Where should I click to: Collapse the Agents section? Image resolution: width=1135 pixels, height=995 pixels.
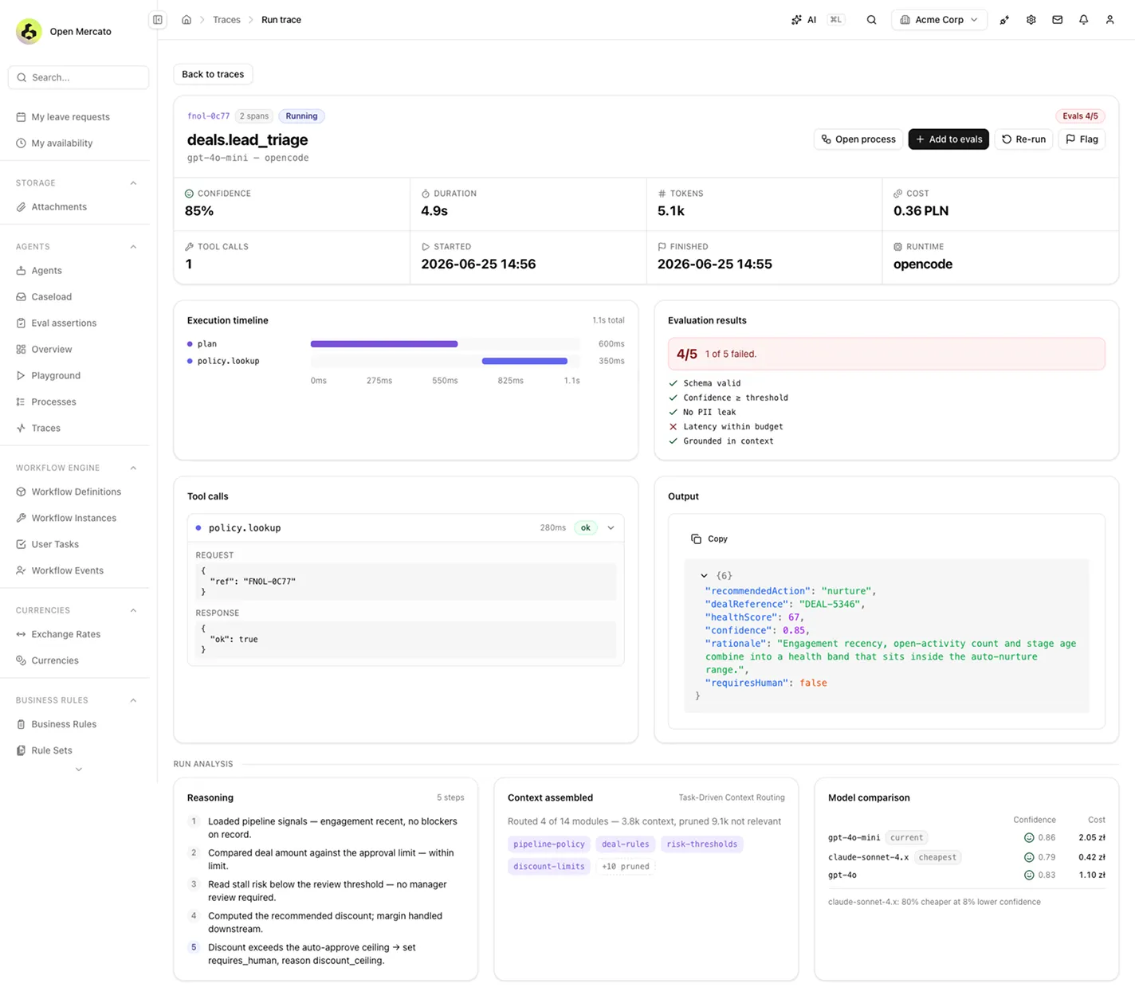(x=133, y=247)
